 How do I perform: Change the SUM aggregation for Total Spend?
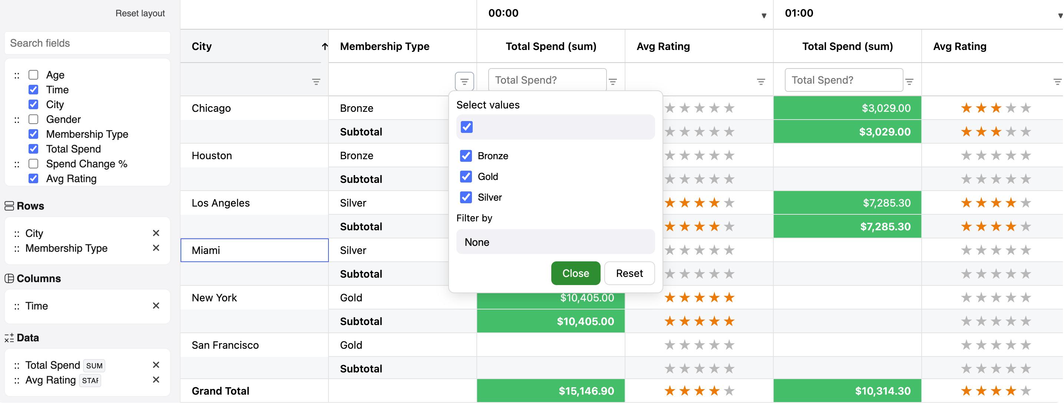click(x=94, y=365)
